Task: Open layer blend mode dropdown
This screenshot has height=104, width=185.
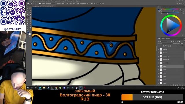Action: 165,44
